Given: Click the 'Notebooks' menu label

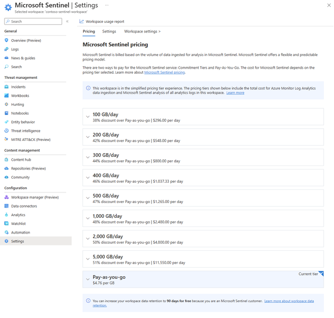Looking at the screenshot, I should [20, 113].
